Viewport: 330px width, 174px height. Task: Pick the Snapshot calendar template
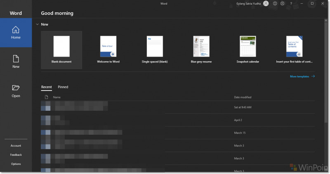click(248, 50)
